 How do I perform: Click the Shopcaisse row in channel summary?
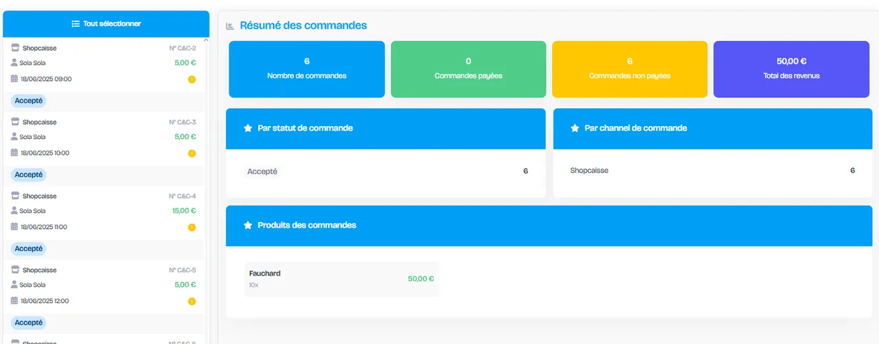tap(713, 171)
